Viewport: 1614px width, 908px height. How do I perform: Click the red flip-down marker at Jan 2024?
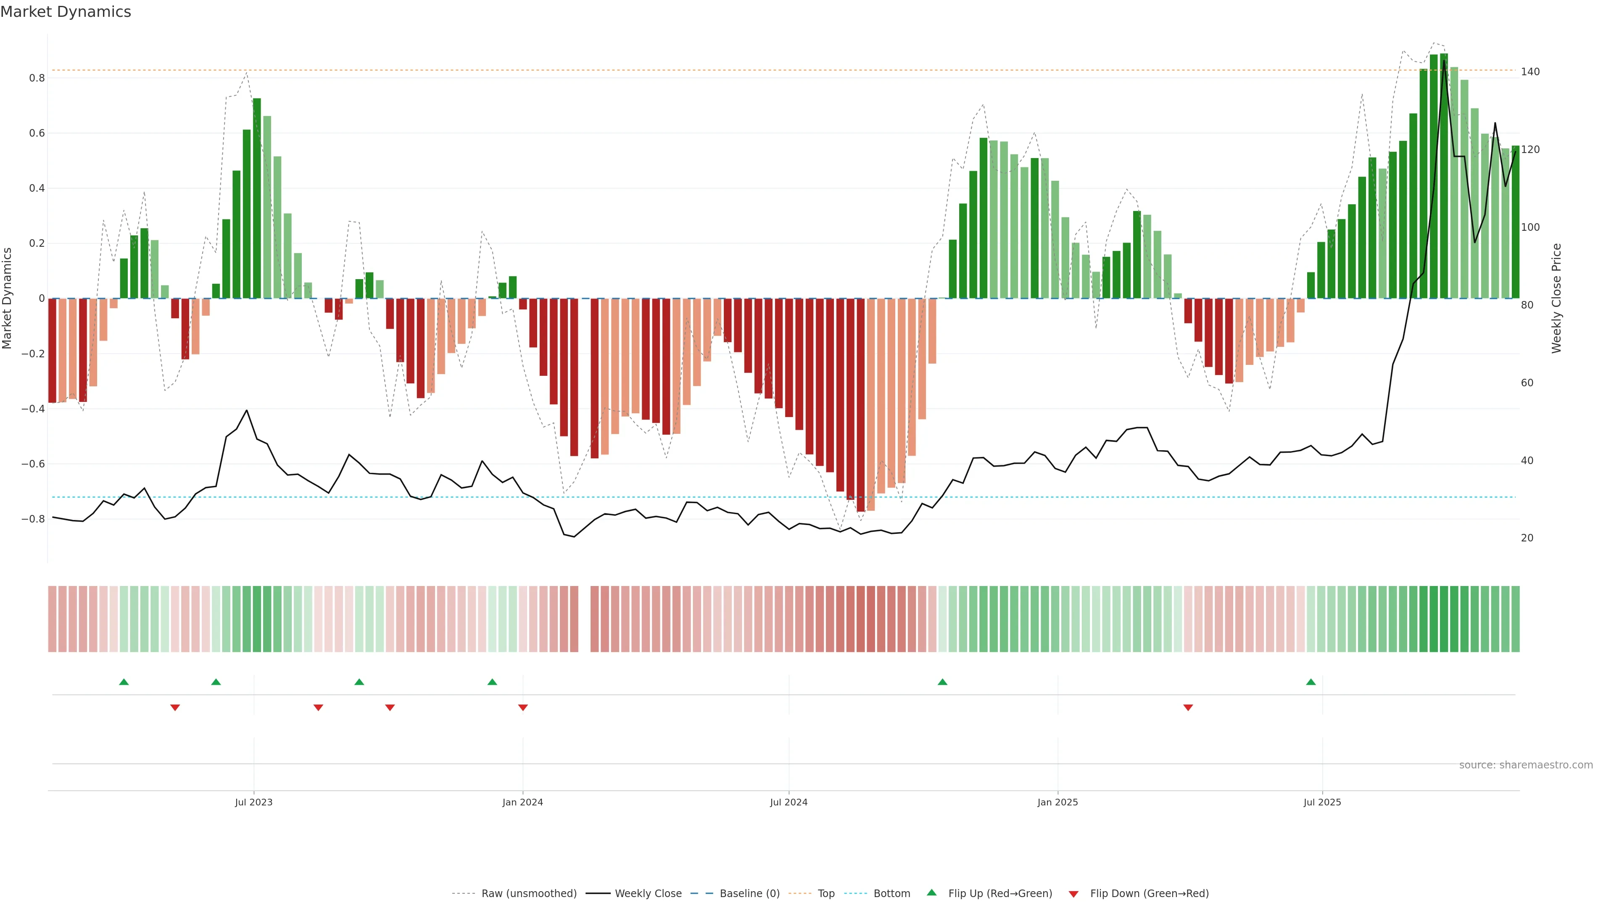[523, 707]
